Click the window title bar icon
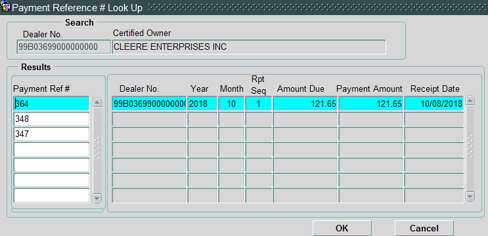The height and width of the screenshot is (236, 488). click(6, 7)
